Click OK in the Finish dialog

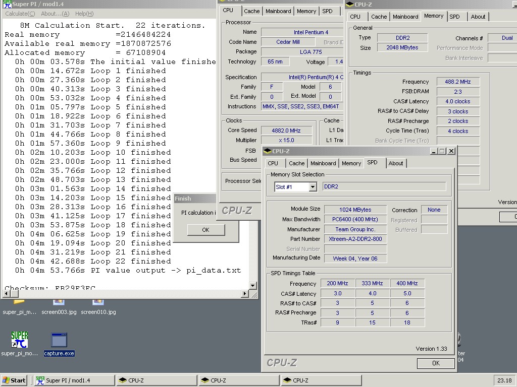point(206,230)
